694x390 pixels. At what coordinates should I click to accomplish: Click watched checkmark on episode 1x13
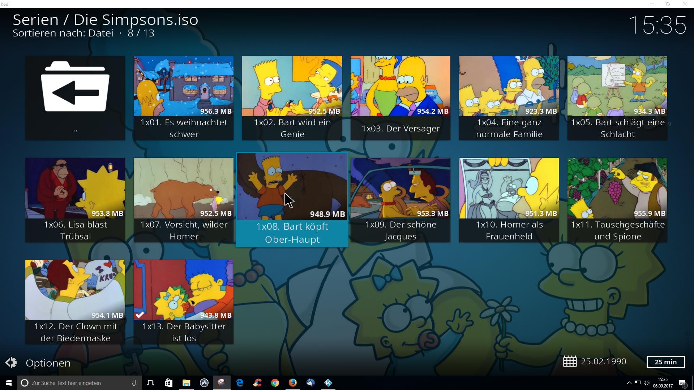click(x=140, y=315)
